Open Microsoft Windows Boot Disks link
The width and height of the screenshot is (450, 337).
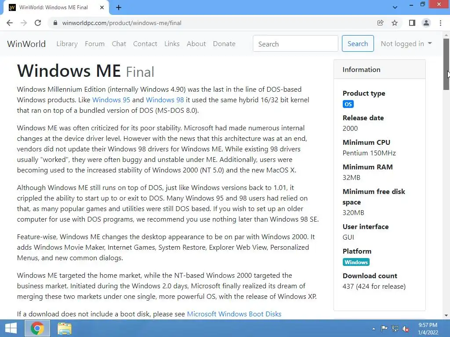pos(234,314)
